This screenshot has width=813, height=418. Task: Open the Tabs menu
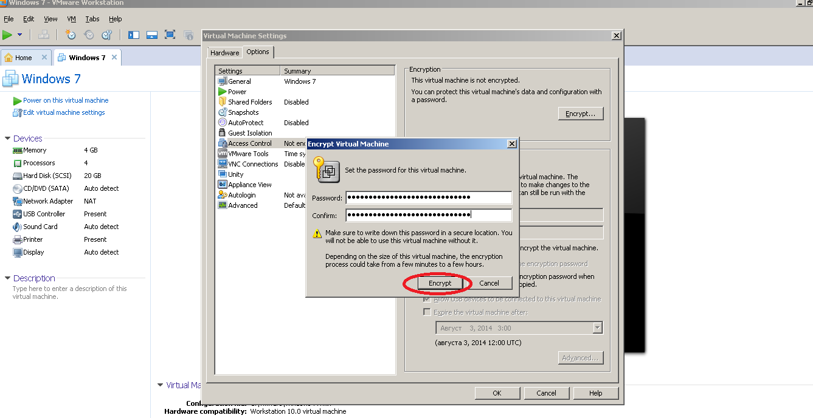coord(92,19)
